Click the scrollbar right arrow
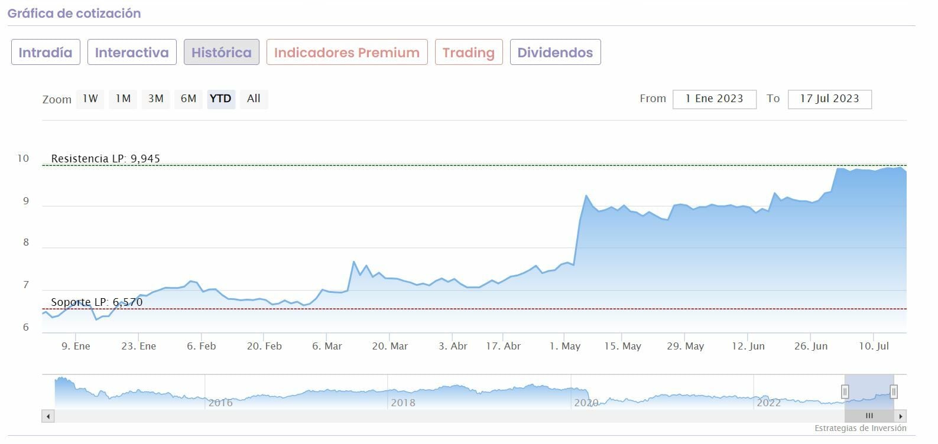The width and height of the screenshot is (938, 444). pyautogui.click(x=901, y=416)
